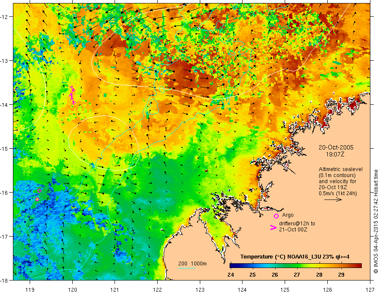The width and height of the screenshot is (379, 293).
Task: Click longitude axis label 120
Action: [x=72, y=290]
